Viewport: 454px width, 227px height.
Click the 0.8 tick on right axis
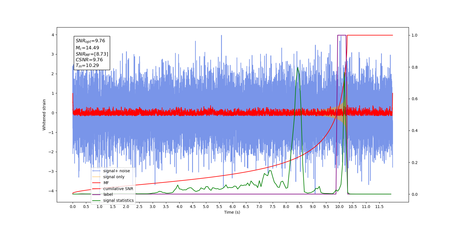point(415,67)
